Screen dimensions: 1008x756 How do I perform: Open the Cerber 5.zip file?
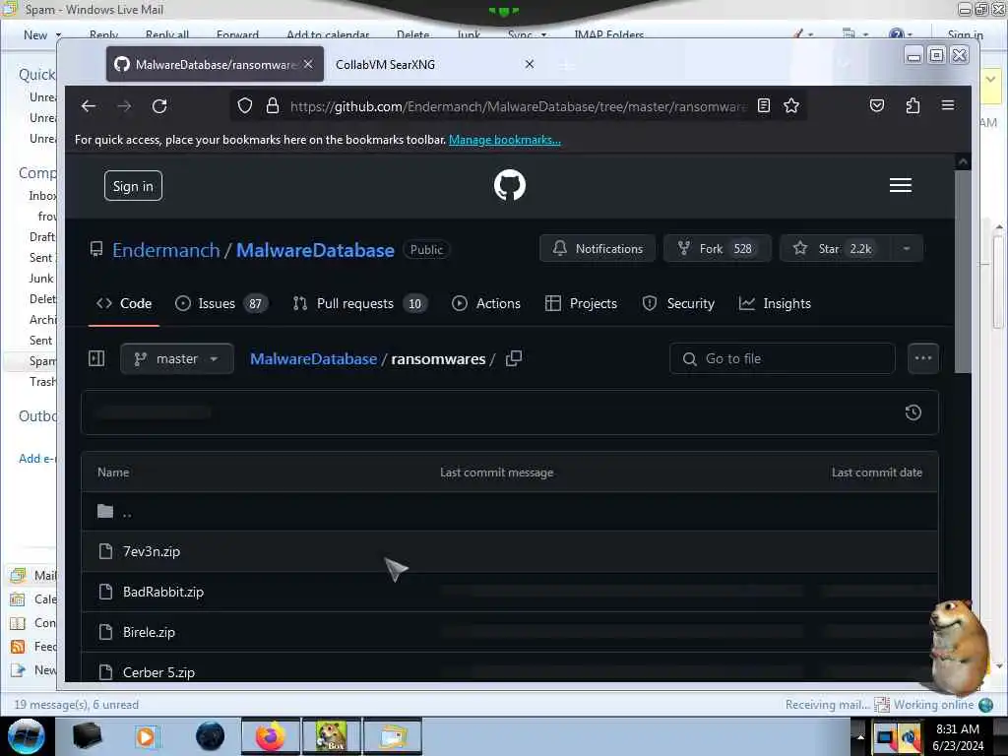click(158, 672)
